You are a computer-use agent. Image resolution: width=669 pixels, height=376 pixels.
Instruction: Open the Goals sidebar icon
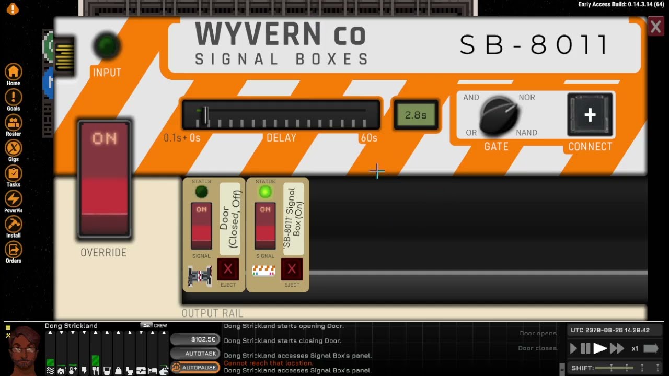(x=13, y=97)
